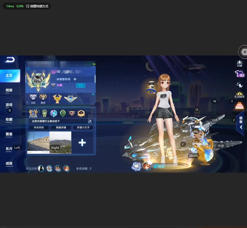Viewport: 247px width, 228px height.
Task: Select the 单身贵族 tag
Action: tap(39, 127)
